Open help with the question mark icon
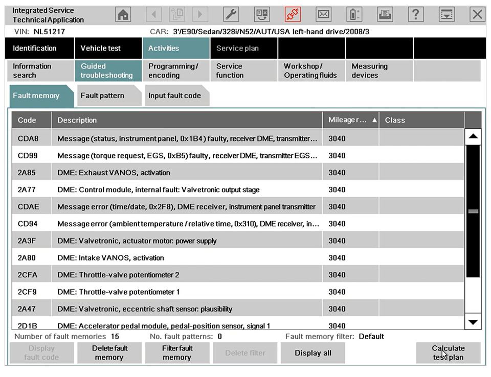The width and height of the screenshot is (491, 377). tap(416, 15)
